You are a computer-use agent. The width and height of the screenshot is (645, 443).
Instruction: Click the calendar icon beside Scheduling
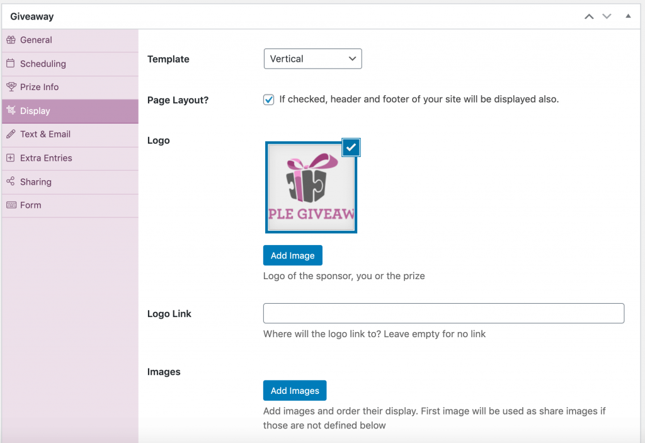pyautogui.click(x=11, y=64)
